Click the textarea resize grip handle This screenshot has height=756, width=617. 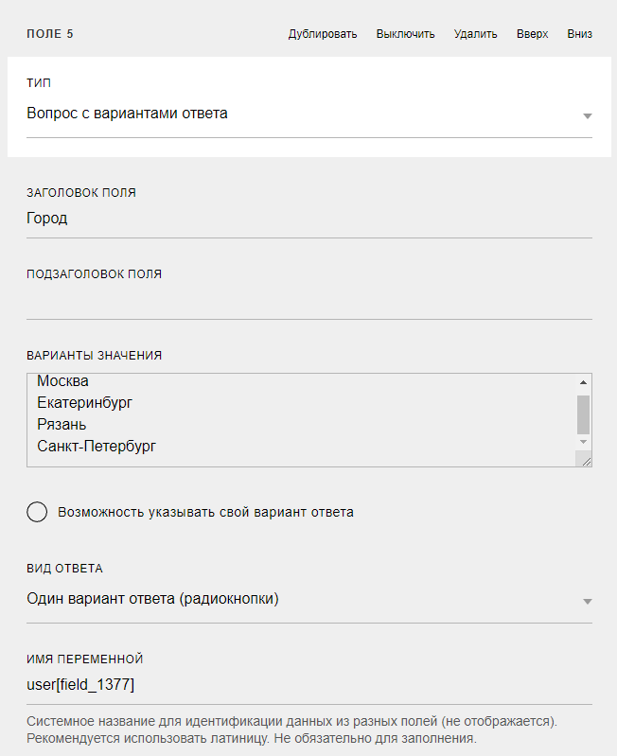click(x=586, y=462)
